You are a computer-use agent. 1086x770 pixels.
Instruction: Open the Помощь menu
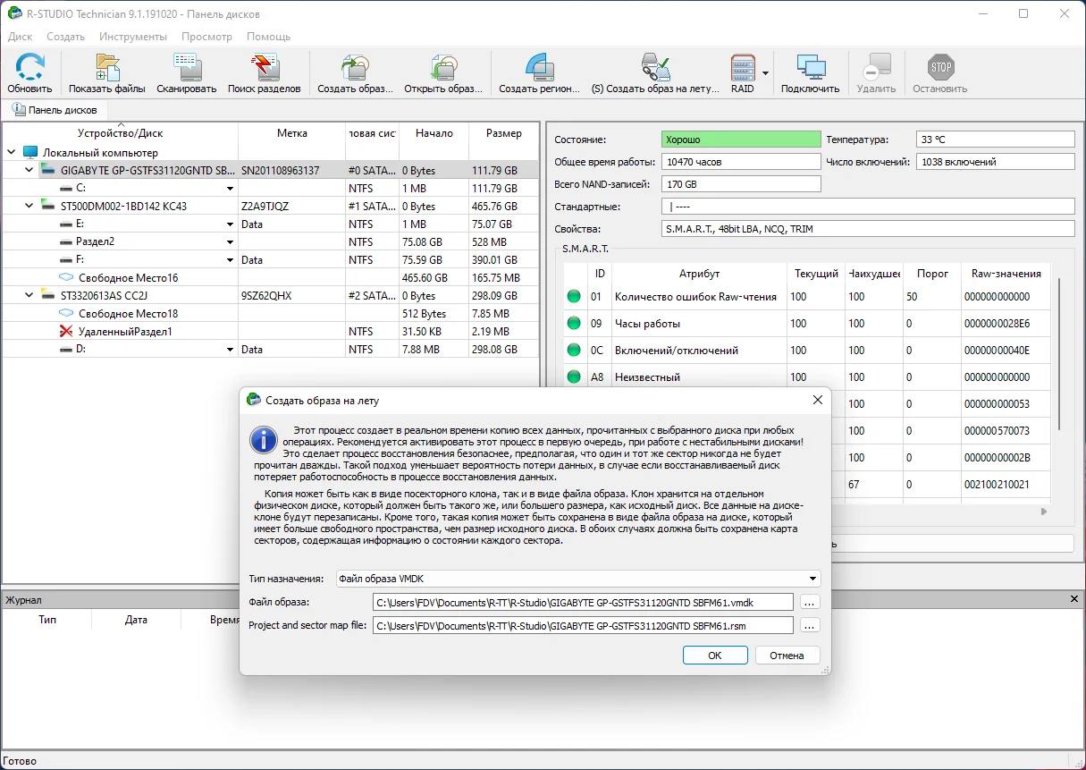[268, 37]
